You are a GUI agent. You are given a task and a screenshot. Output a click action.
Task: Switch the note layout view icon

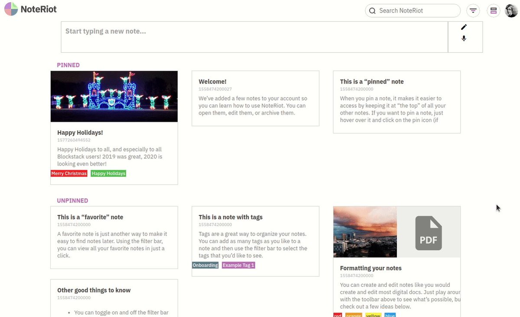click(493, 11)
